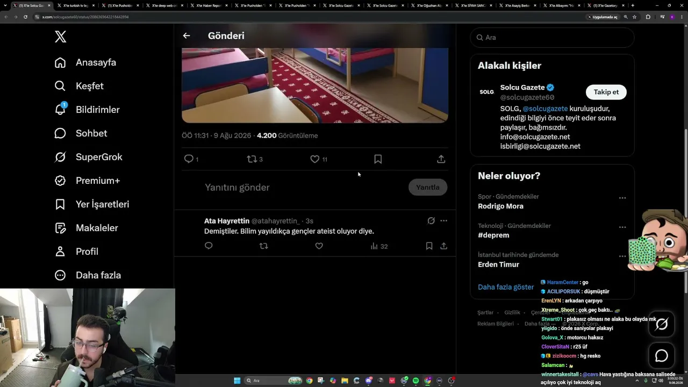Click the Takip et button
Viewport: 688px width, 387px height.
[x=606, y=92]
